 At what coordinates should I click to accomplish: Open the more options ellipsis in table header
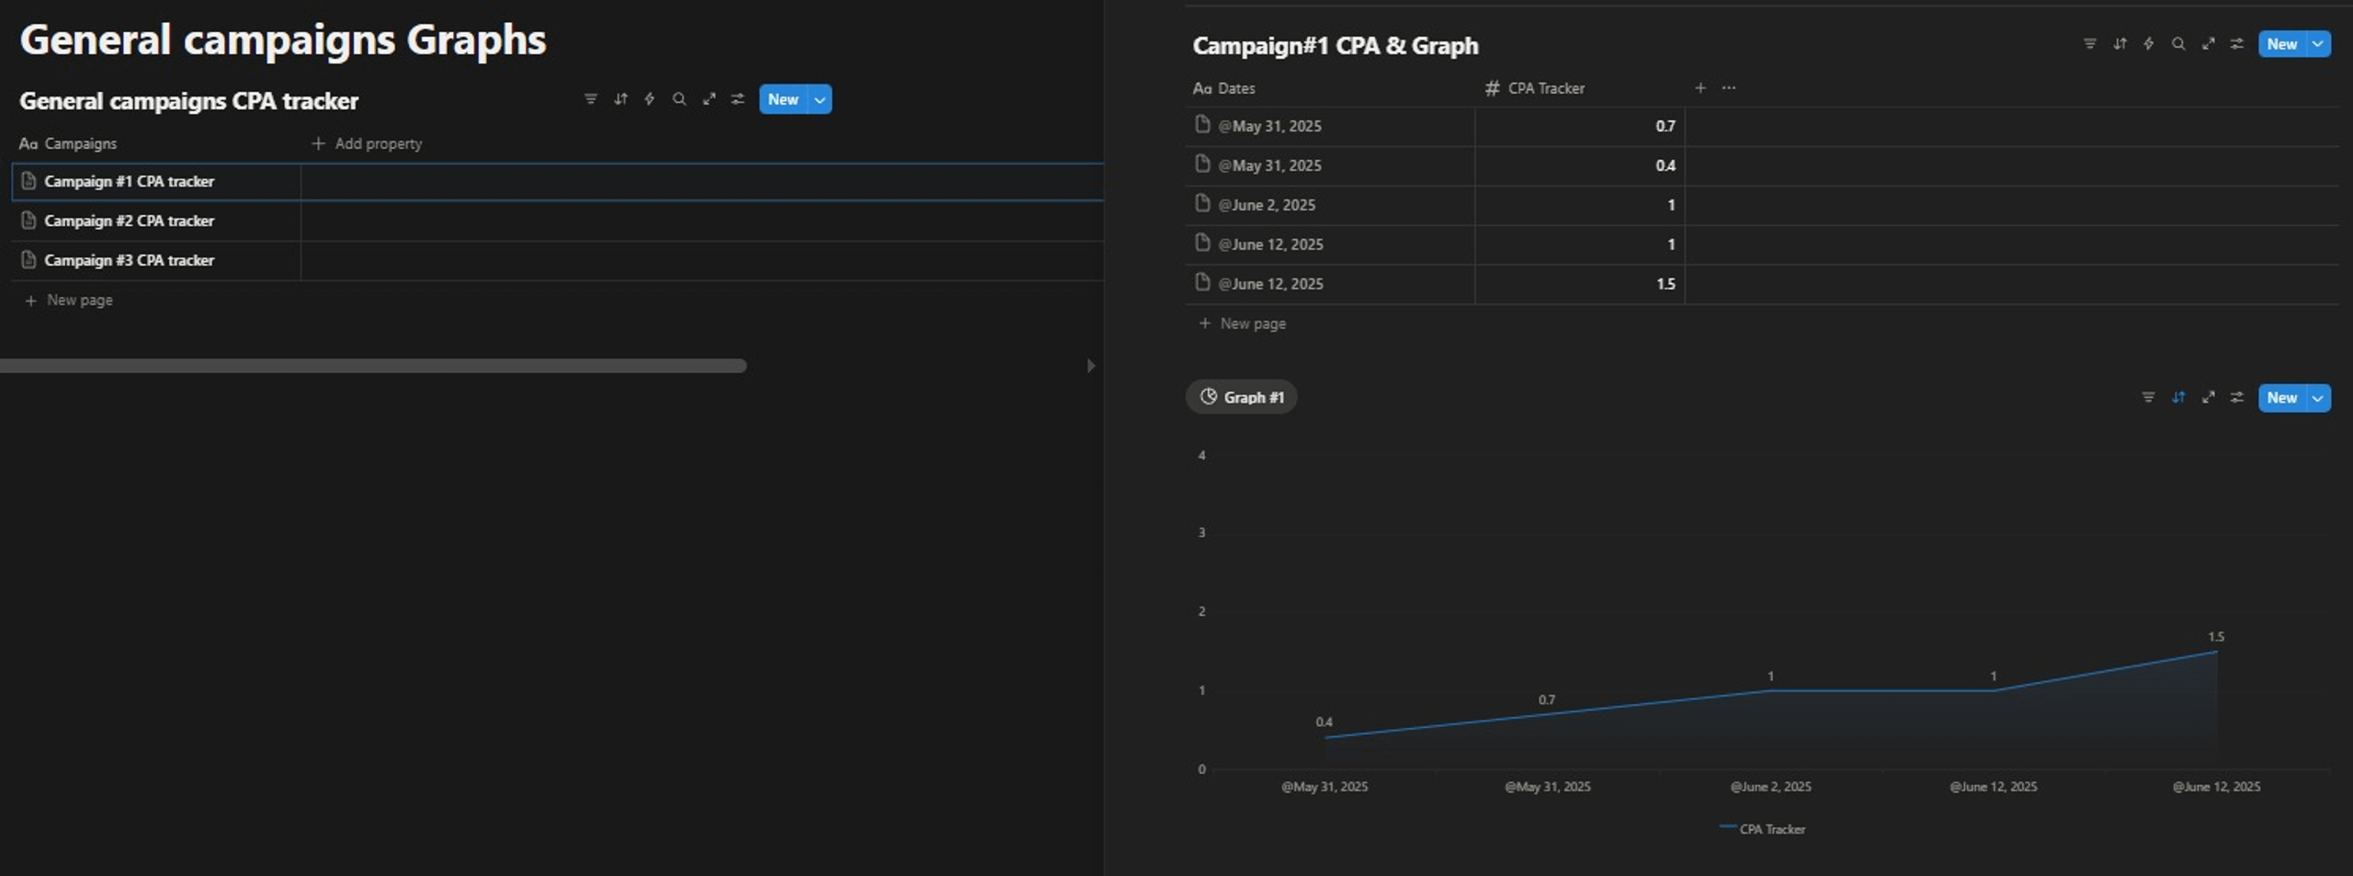[1729, 88]
